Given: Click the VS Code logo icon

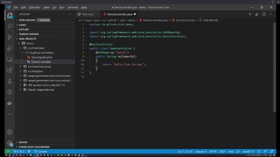Looking at the screenshot, I should 9,7.
